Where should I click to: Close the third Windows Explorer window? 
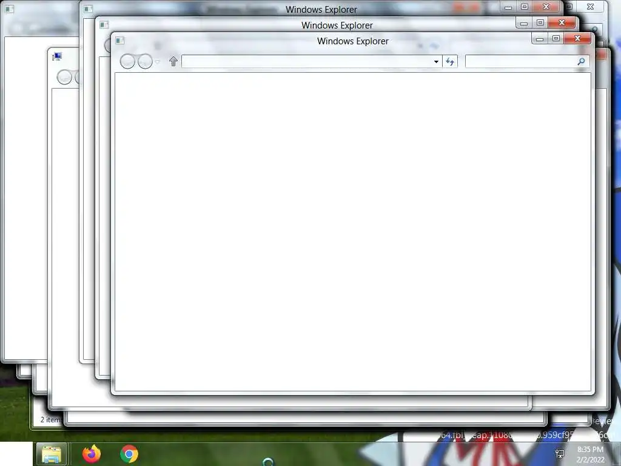click(546, 7)
